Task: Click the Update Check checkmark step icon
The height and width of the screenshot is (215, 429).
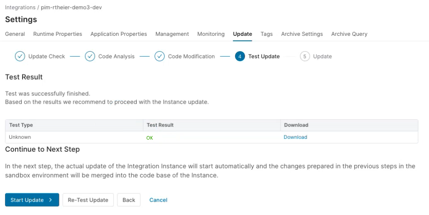Action: click(x=20, y=56)
